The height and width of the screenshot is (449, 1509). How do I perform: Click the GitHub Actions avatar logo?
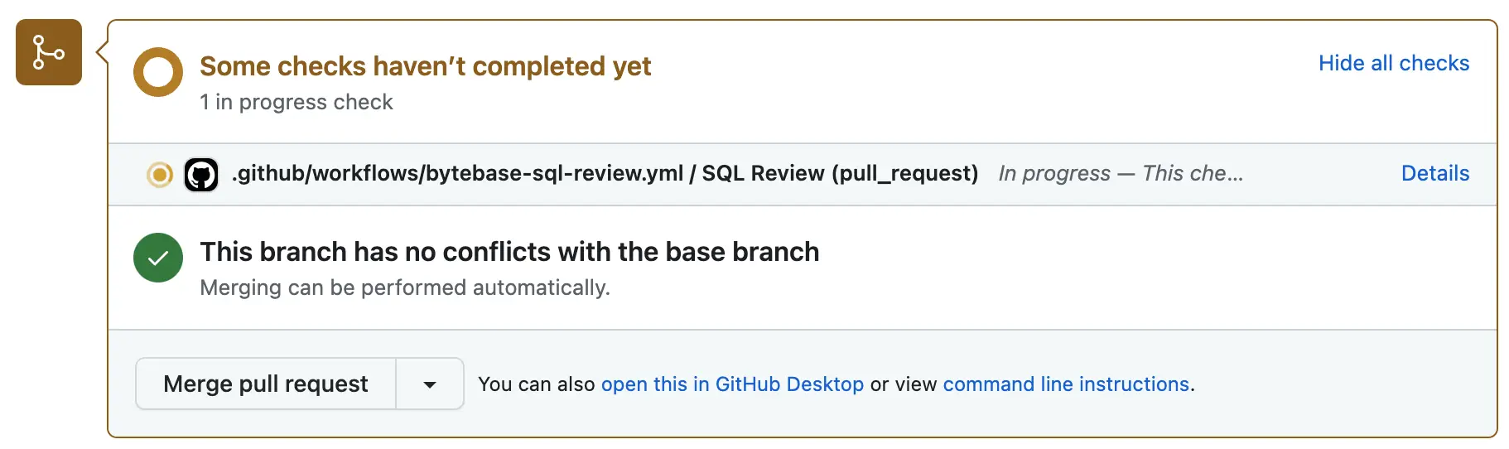(201, 175)
